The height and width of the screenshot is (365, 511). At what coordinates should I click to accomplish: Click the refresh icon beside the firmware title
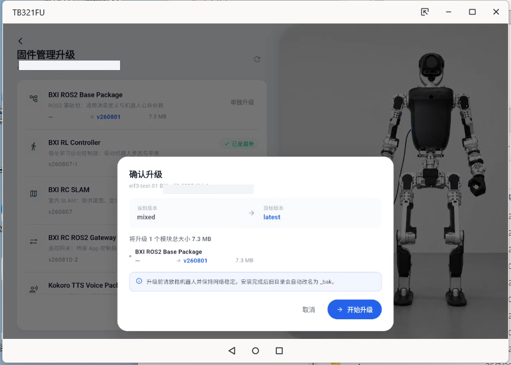257,59
